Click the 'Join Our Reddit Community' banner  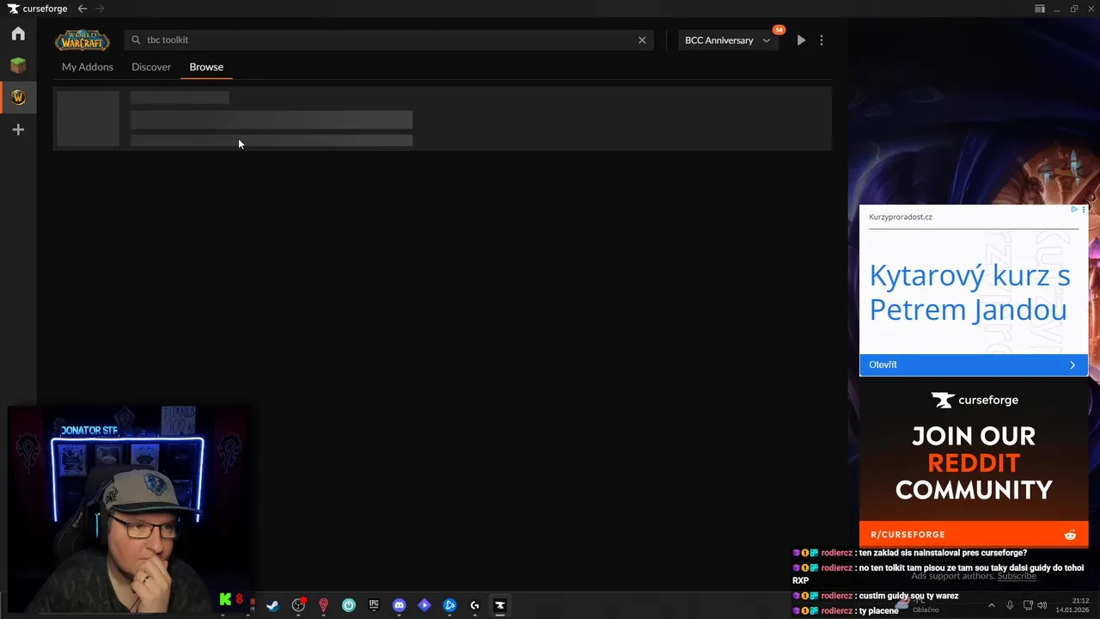pos(974,463)
